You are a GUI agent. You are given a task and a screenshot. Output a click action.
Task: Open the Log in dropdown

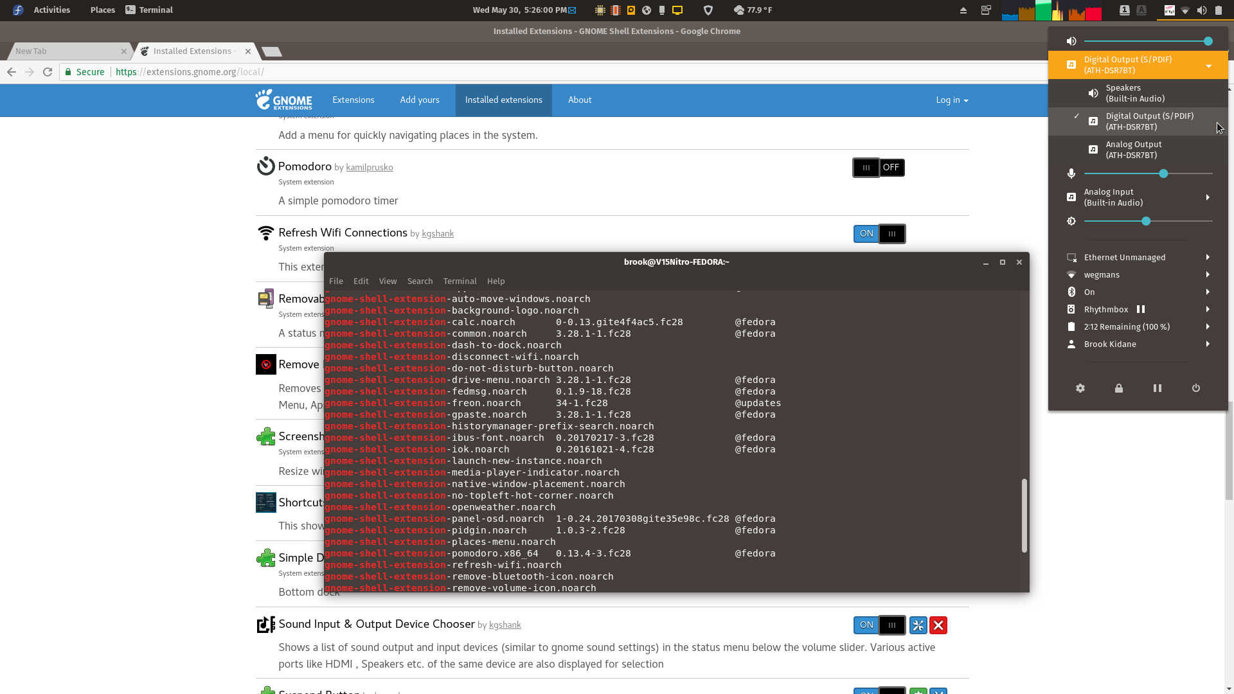(x=952, y=100)
